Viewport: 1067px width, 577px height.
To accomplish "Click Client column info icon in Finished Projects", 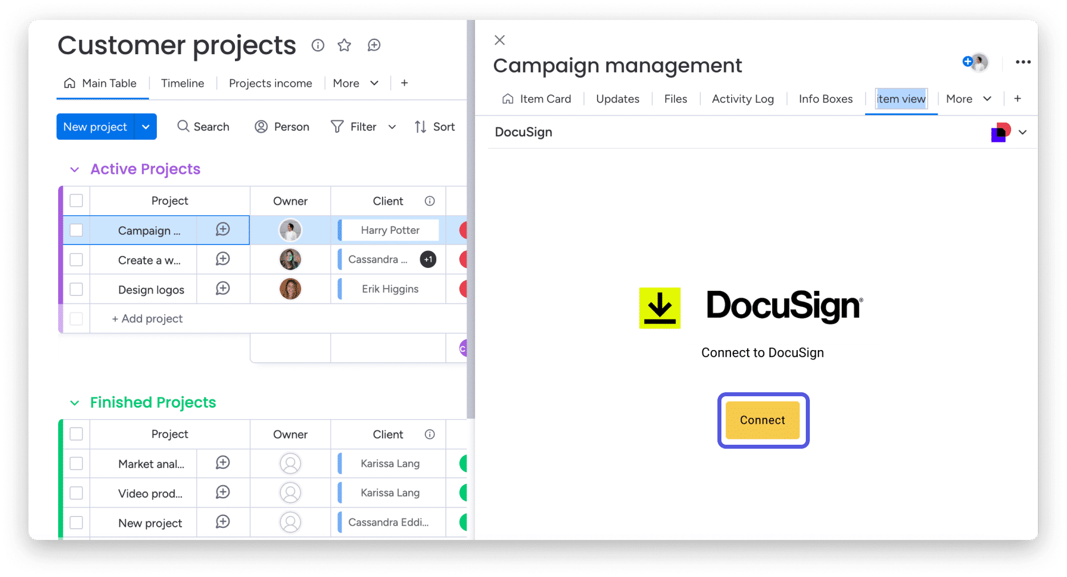I will [x=430, y=434].
